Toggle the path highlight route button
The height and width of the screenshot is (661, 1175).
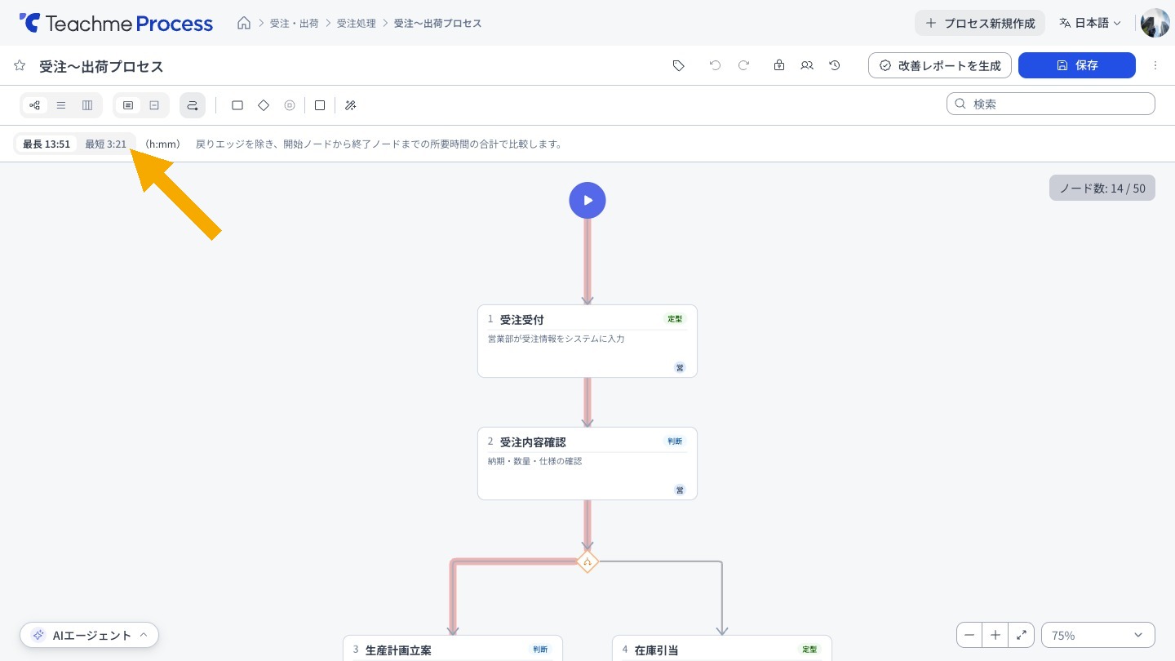[193, 105]
